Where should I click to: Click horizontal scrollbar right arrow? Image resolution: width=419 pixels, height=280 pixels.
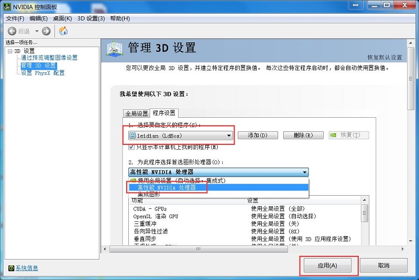click(x=403, y=249)
